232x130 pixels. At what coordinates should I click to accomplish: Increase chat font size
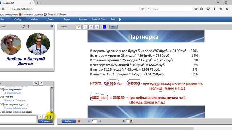pyautogui.click(x=41, y=83)
